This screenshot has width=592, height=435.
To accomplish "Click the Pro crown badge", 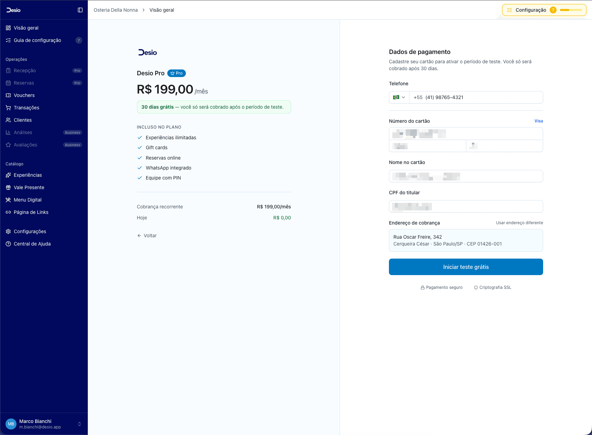I will (x=177, y=73).
